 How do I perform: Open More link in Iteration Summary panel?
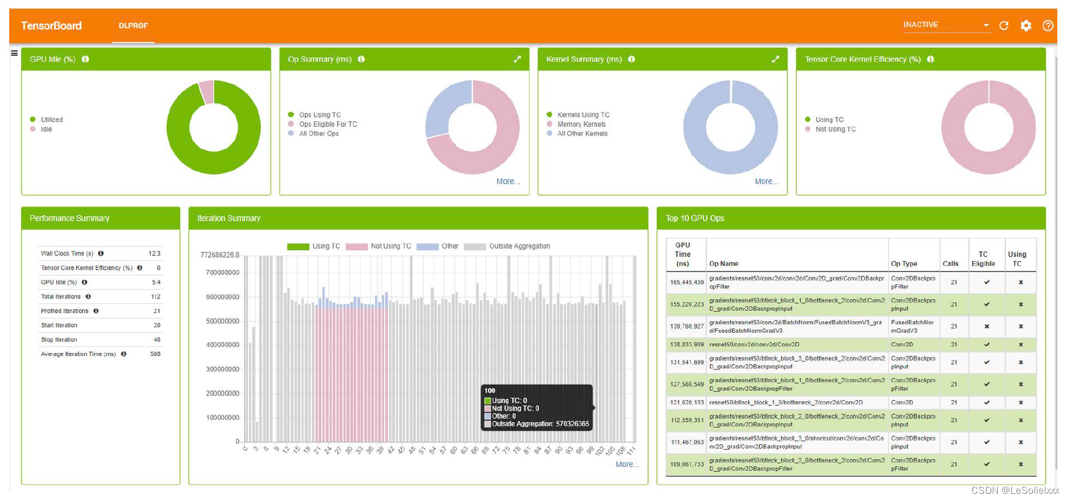pos(627,464)
